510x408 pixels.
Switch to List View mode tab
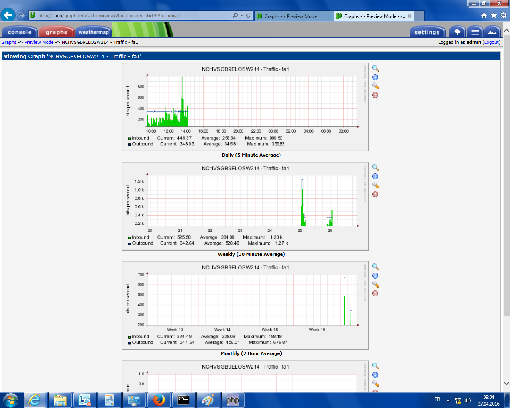pos(475,32)
